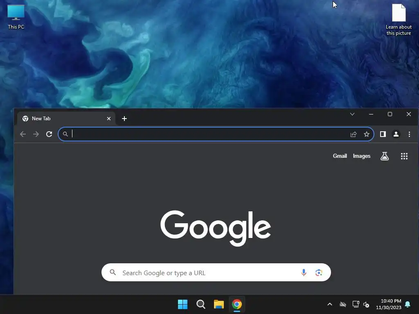This screenshot has height=314, width=419.
Task: Bookmark this tab with the star
Action: coord(367,134)
